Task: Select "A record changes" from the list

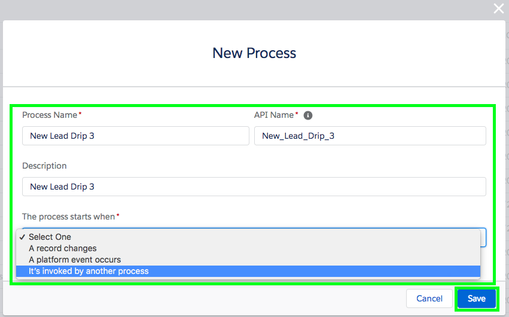Action: pos(63,248)
